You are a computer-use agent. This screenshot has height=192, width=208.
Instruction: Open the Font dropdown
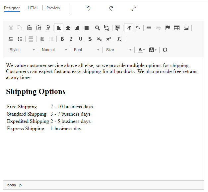[86, 50]
